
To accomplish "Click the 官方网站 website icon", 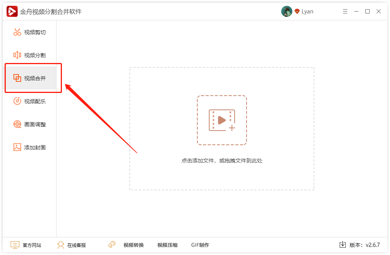I will coord(14,245).
